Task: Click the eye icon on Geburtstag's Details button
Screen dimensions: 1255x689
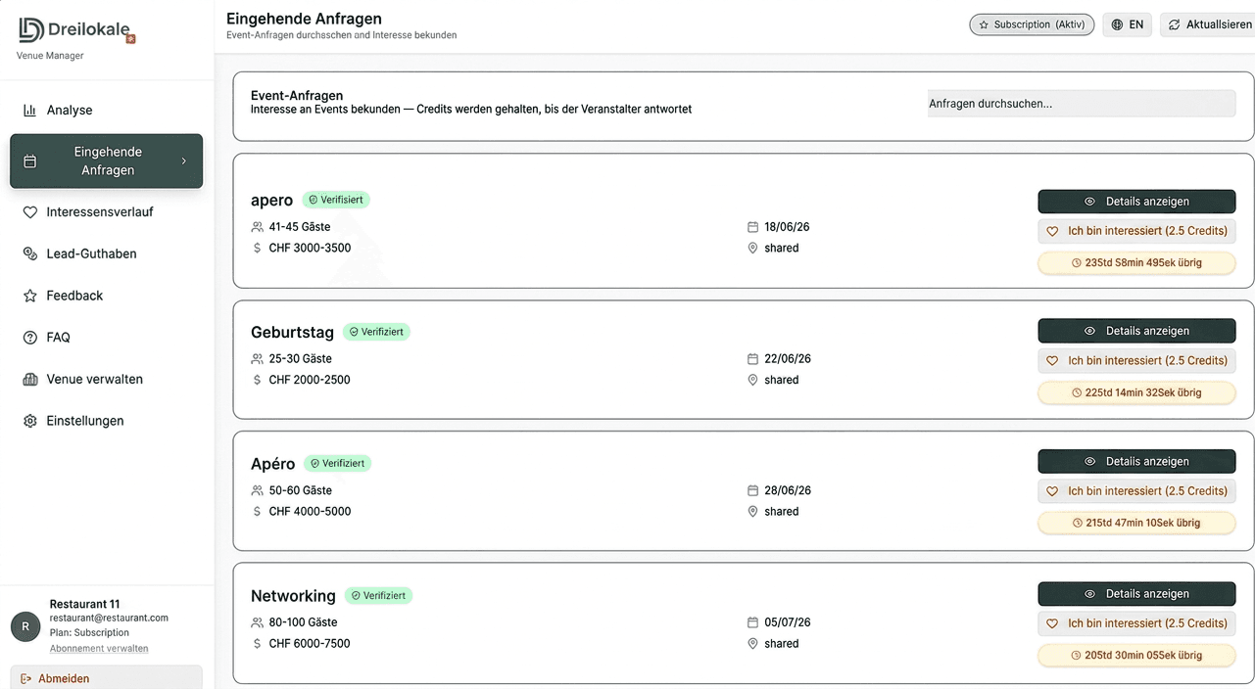Action: coord(1089,331)
